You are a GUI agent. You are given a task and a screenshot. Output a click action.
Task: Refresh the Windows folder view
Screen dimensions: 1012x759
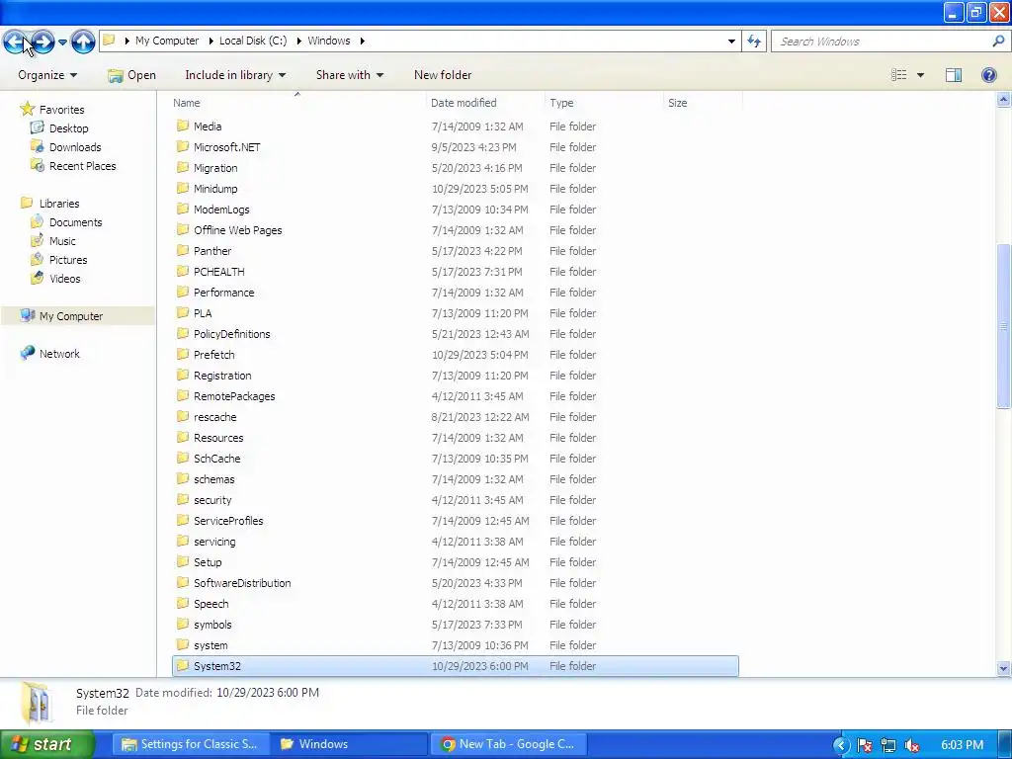(x=753, y=42)
